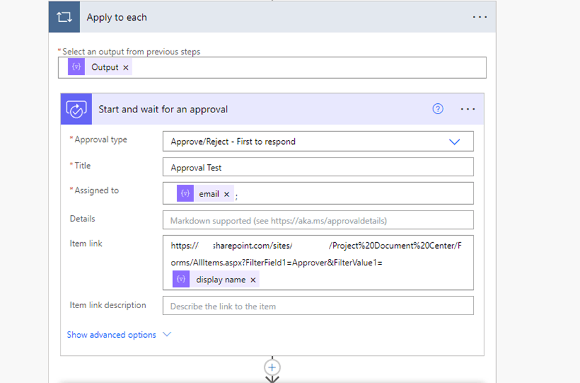Expand advanced options chevron
The width and height of the screenshot is (580, 383).
tap(167, 335)
